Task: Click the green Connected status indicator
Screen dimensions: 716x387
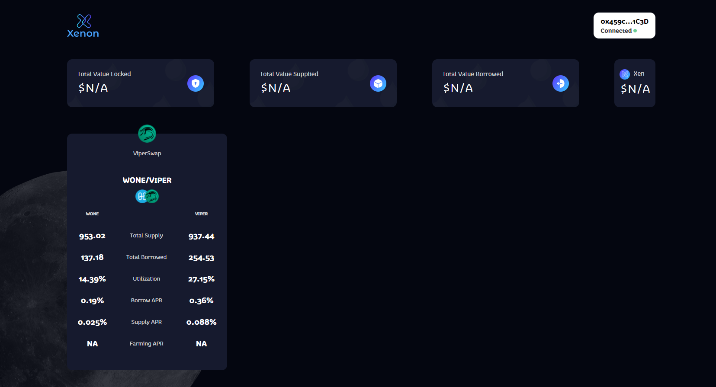Action: pos(635,31)
